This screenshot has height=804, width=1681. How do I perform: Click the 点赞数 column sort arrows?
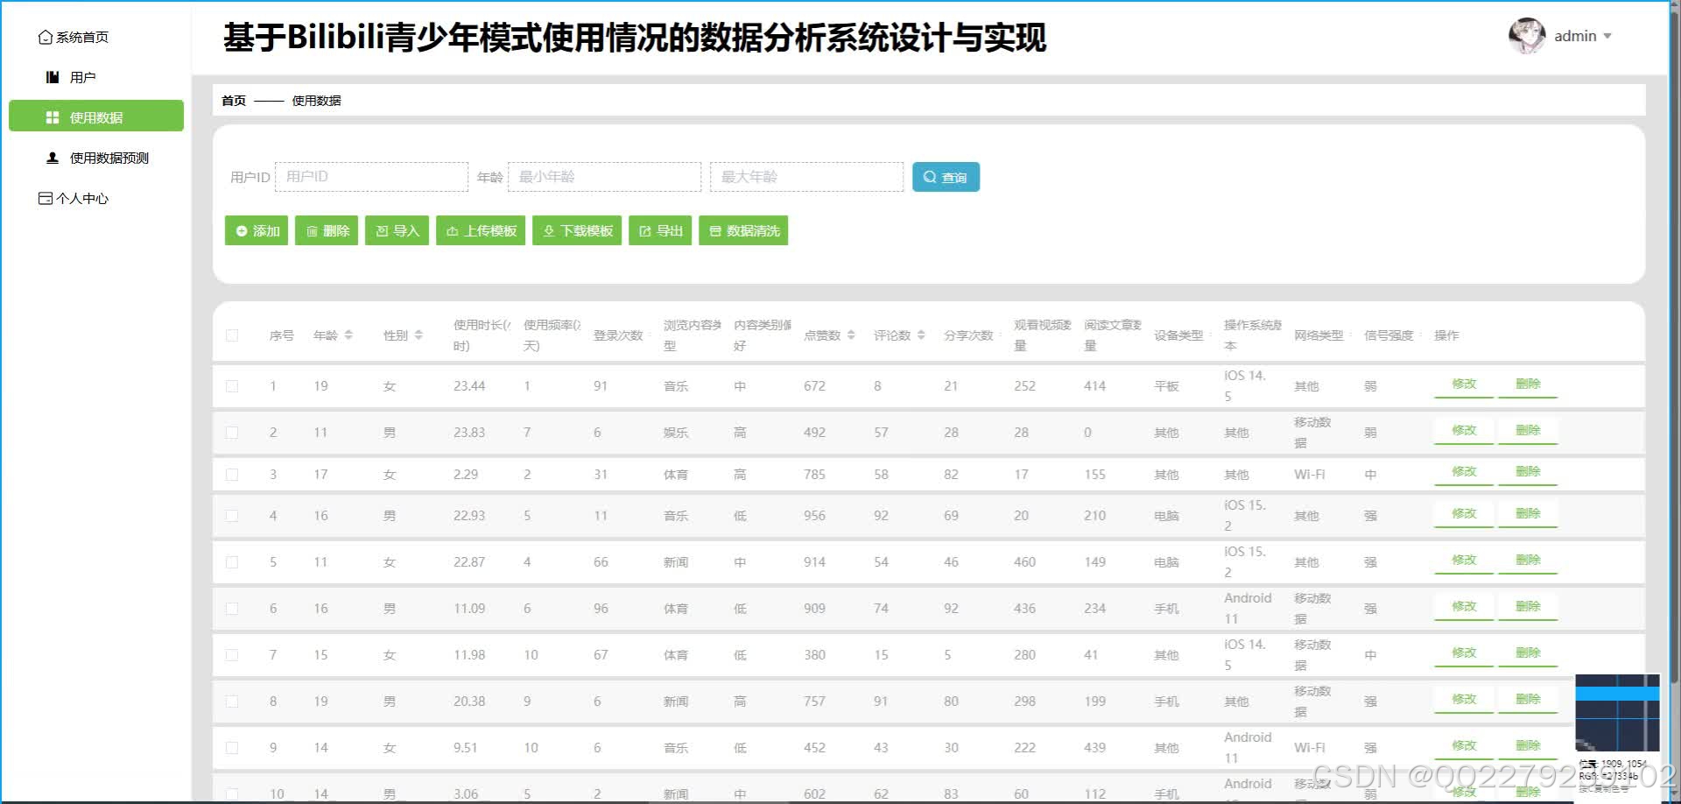(852, 334)
